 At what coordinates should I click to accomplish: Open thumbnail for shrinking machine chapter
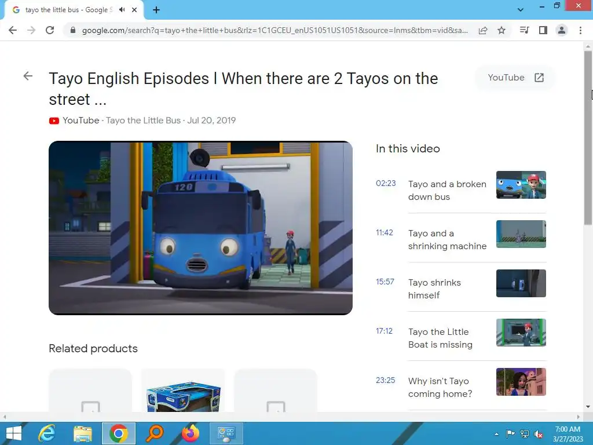521,234
